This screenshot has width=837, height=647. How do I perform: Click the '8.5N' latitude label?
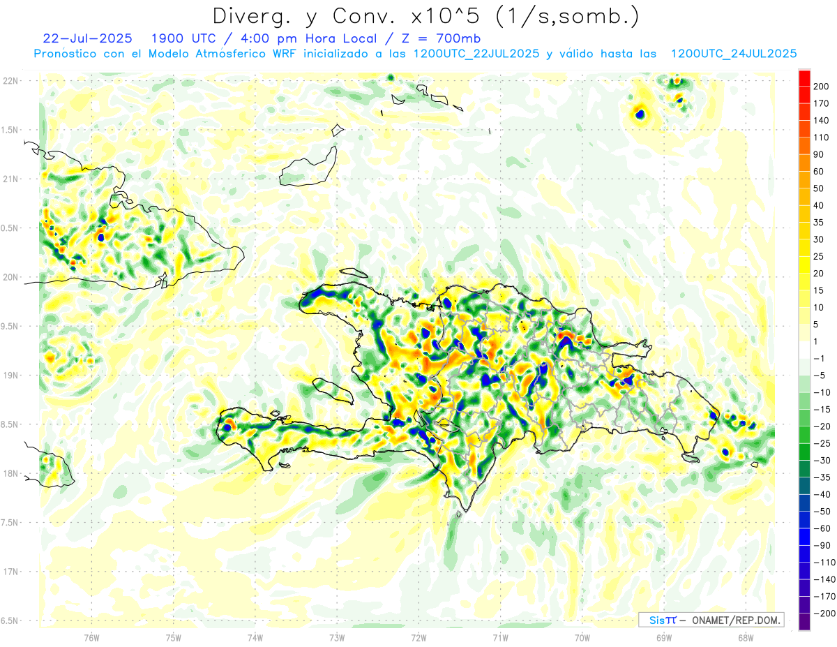pyautogui.click(x=10, y=424)
